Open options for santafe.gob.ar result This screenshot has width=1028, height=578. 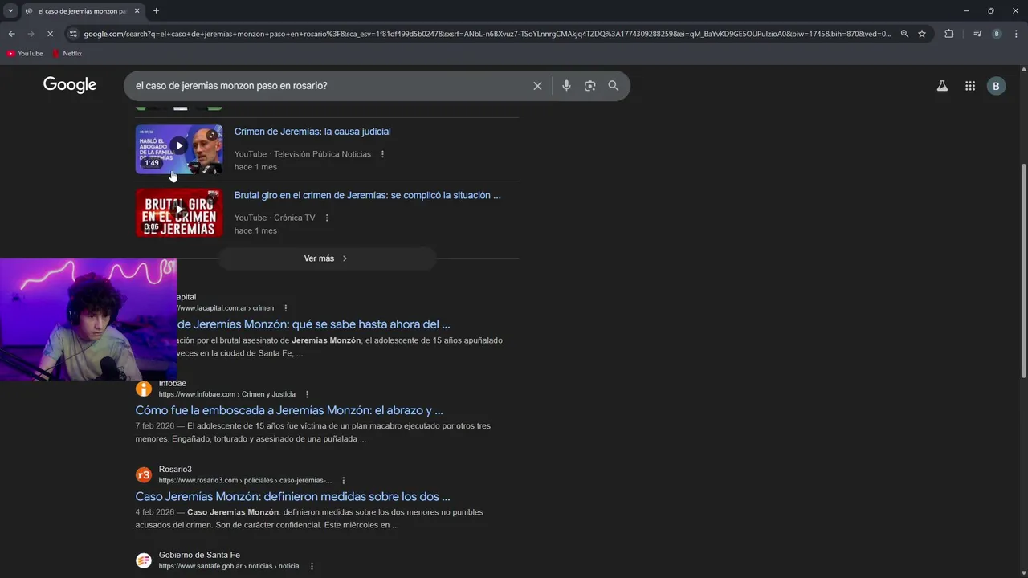tap(312, 566)
